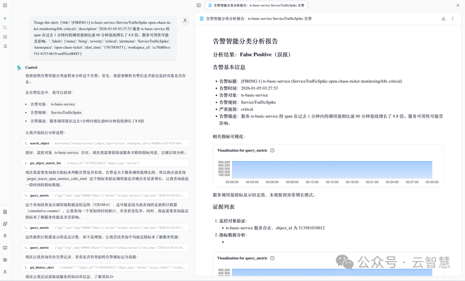Open the three-dot options menu on the report
Viewport: 465px width, 281px height.
[x=453, y=19]
